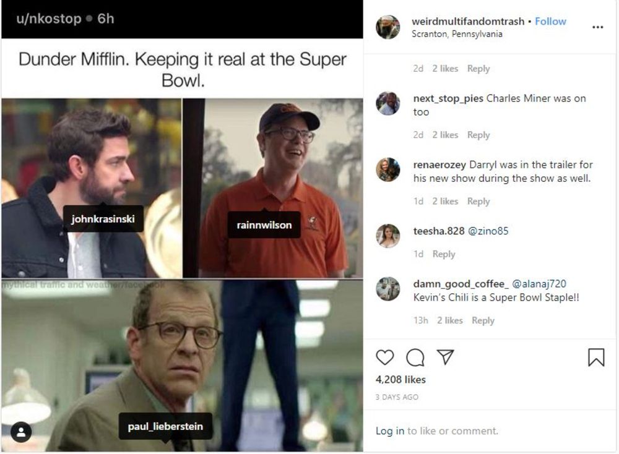Open teesha.828's profile avatar
619x454 pixels.
[388, 236]
